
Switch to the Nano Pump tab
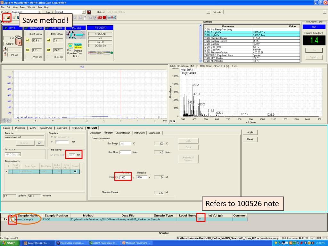(46, 128)
